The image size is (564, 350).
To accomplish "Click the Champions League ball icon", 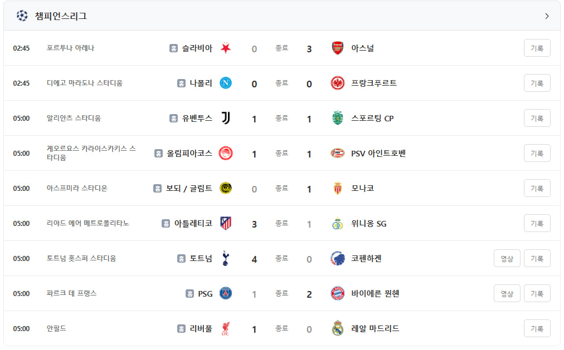I will click(22, 16).
